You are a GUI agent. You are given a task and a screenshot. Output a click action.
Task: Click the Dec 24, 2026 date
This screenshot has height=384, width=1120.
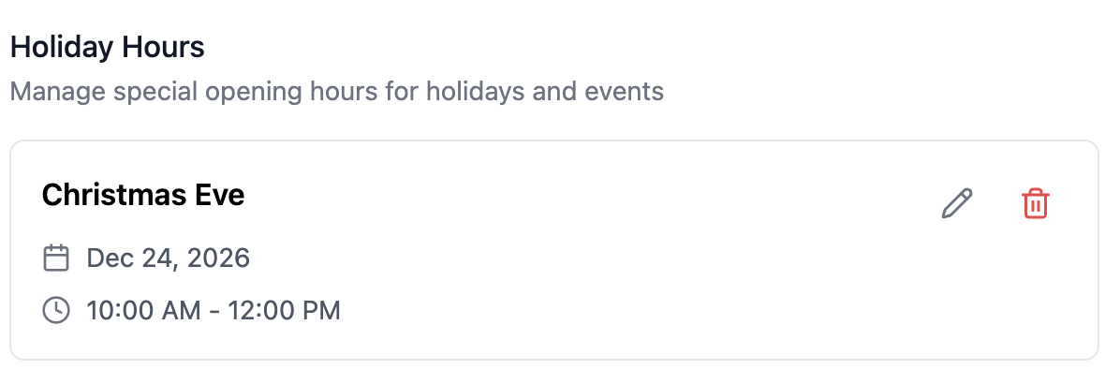tap(168, 258)
